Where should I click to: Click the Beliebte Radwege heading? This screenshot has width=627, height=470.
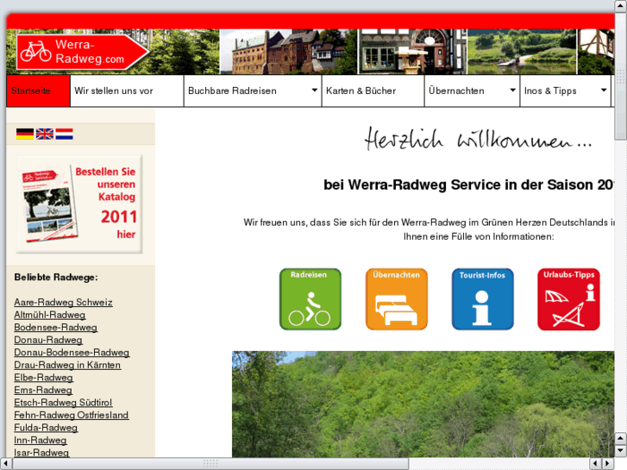click(56, 277)
